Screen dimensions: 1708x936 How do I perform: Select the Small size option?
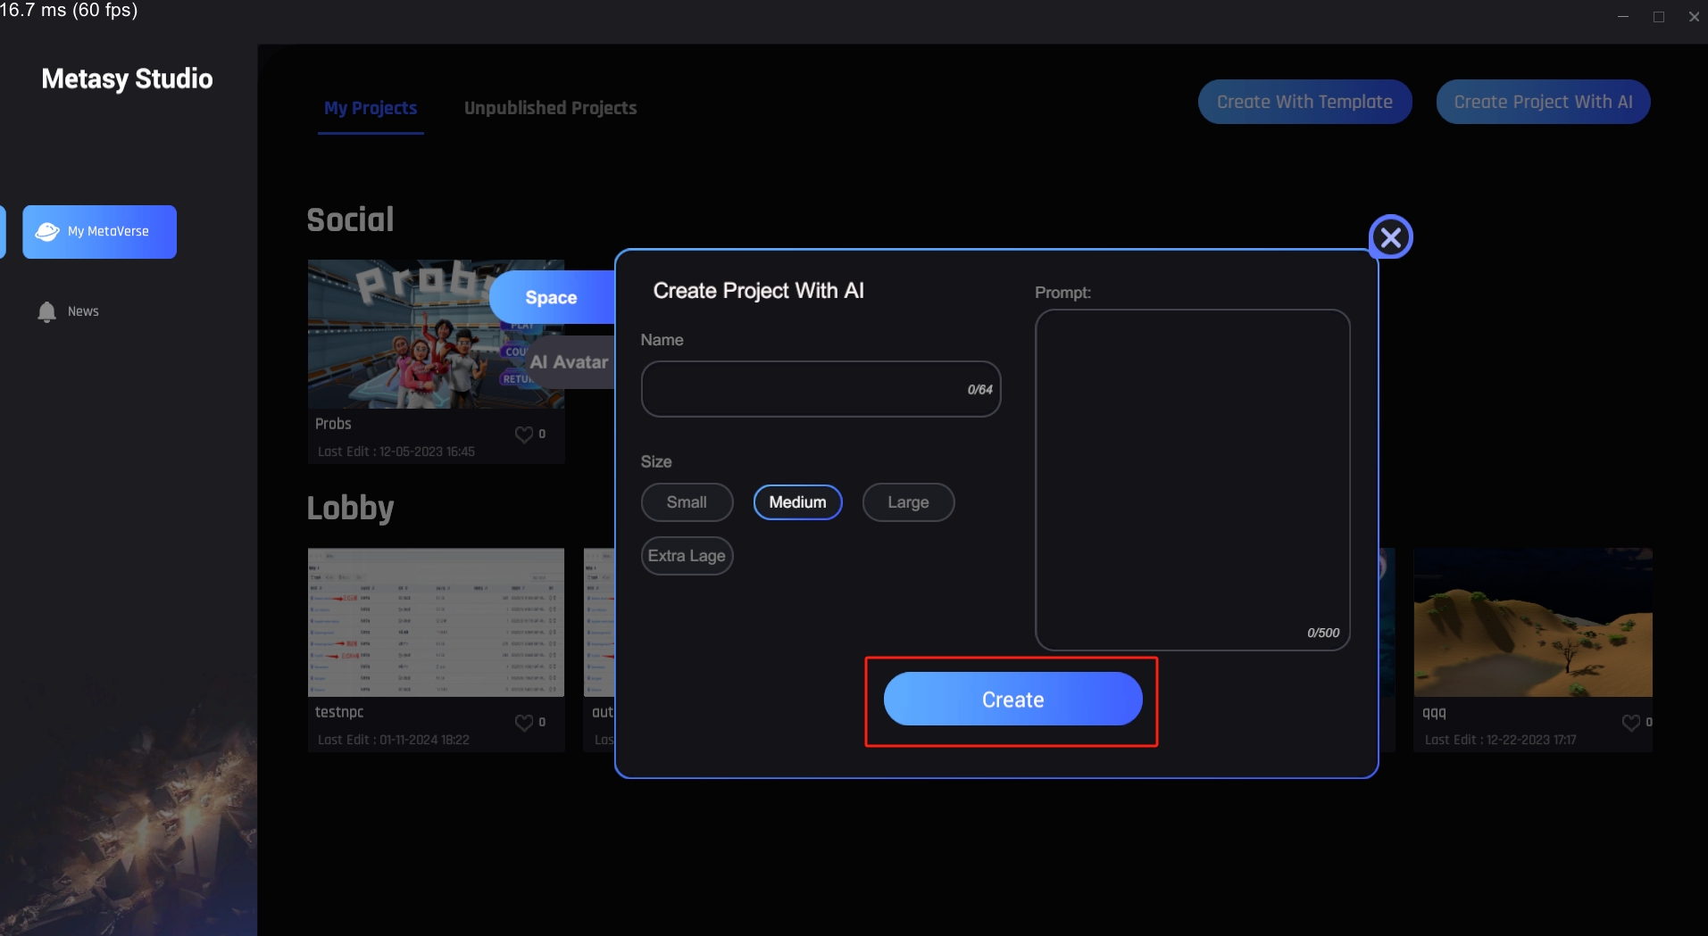click(x=687, y=502)
